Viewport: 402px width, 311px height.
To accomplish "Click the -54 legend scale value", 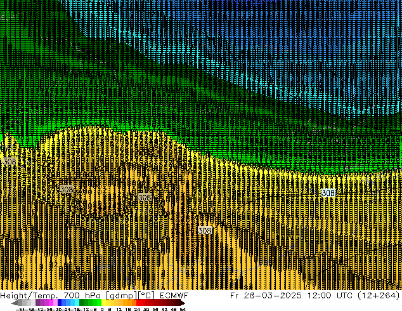I will click(21, 309).
